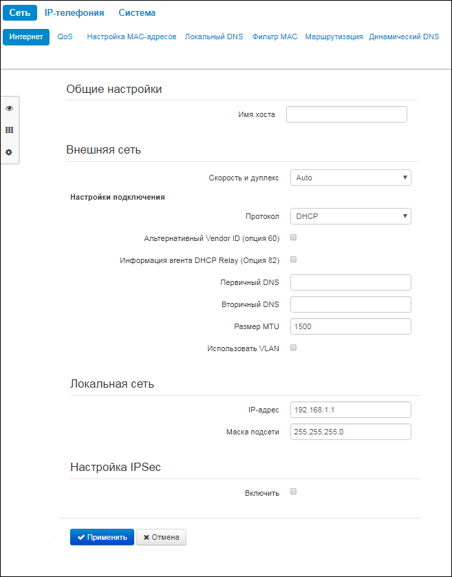The image size is (452, 577).
Task: Open Настройка MAC-адресов subtab
Action: pos(131,37)
